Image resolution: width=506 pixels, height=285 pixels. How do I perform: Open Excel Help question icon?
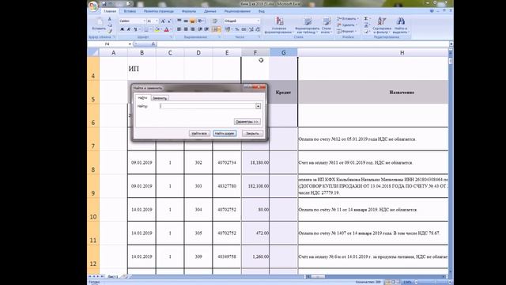(x=432, y=11)
